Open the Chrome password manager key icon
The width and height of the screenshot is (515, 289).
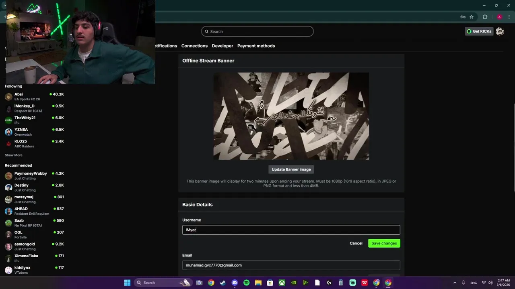(463, 17)
